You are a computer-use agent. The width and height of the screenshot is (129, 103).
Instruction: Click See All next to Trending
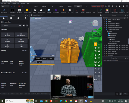(25, 50)
